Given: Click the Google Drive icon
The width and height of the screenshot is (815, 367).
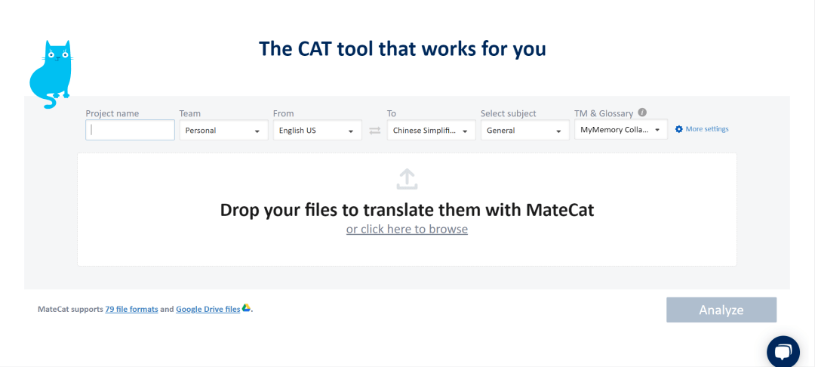Looking at the screenshot, I should (x=246, y=308).
